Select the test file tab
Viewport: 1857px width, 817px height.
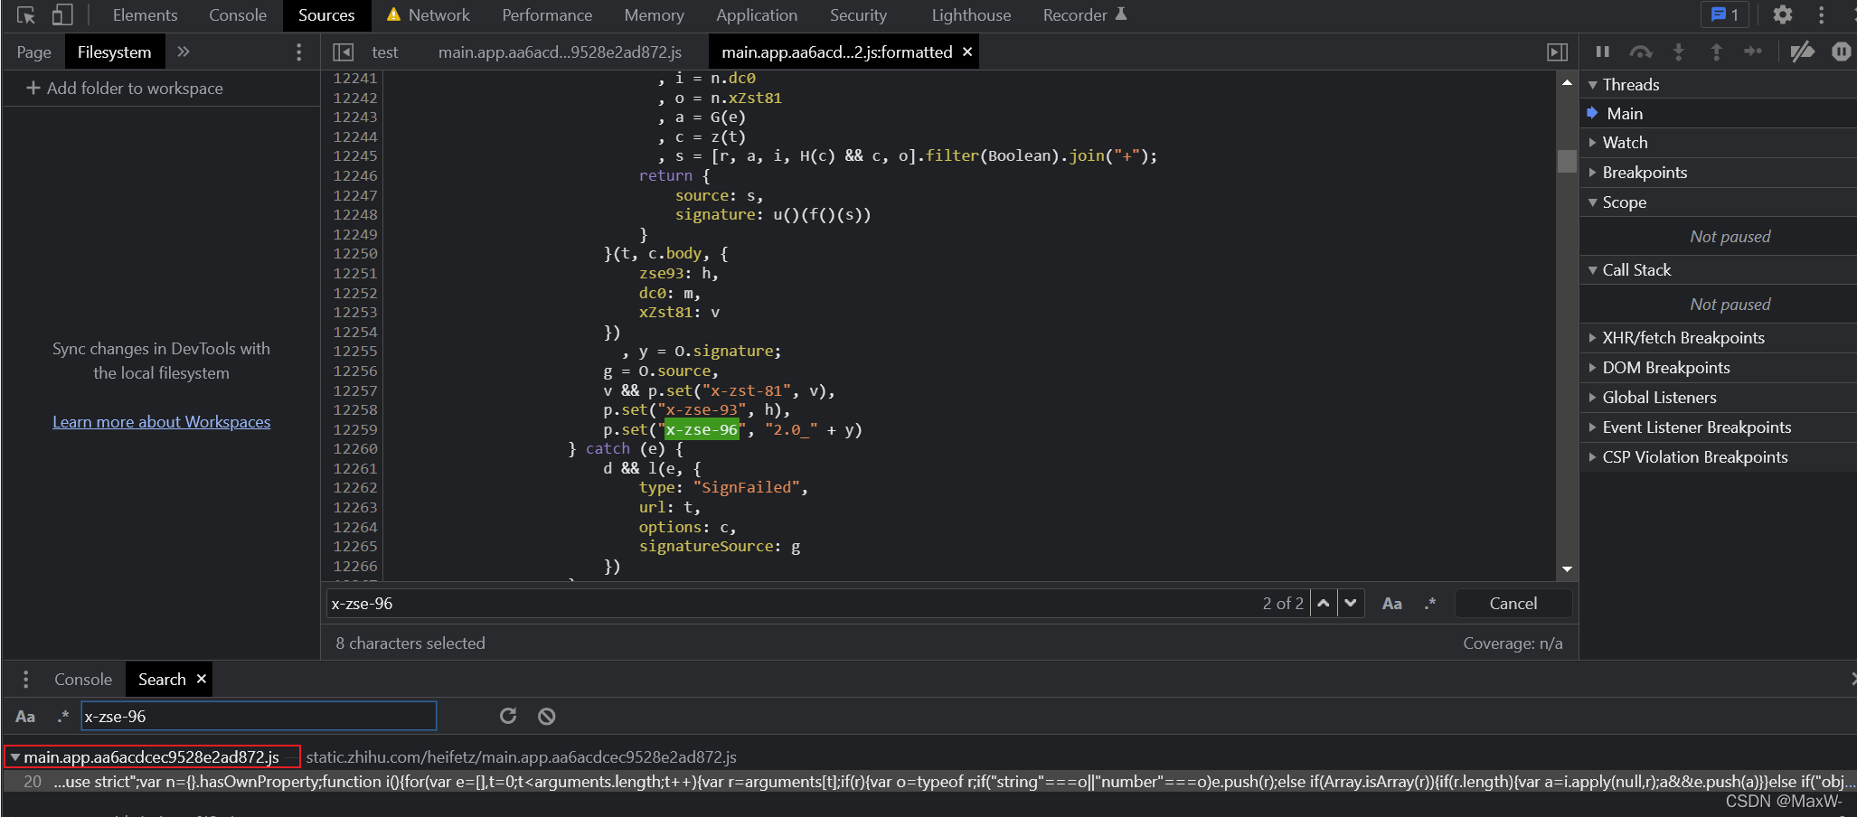click(x=384, y=52)
